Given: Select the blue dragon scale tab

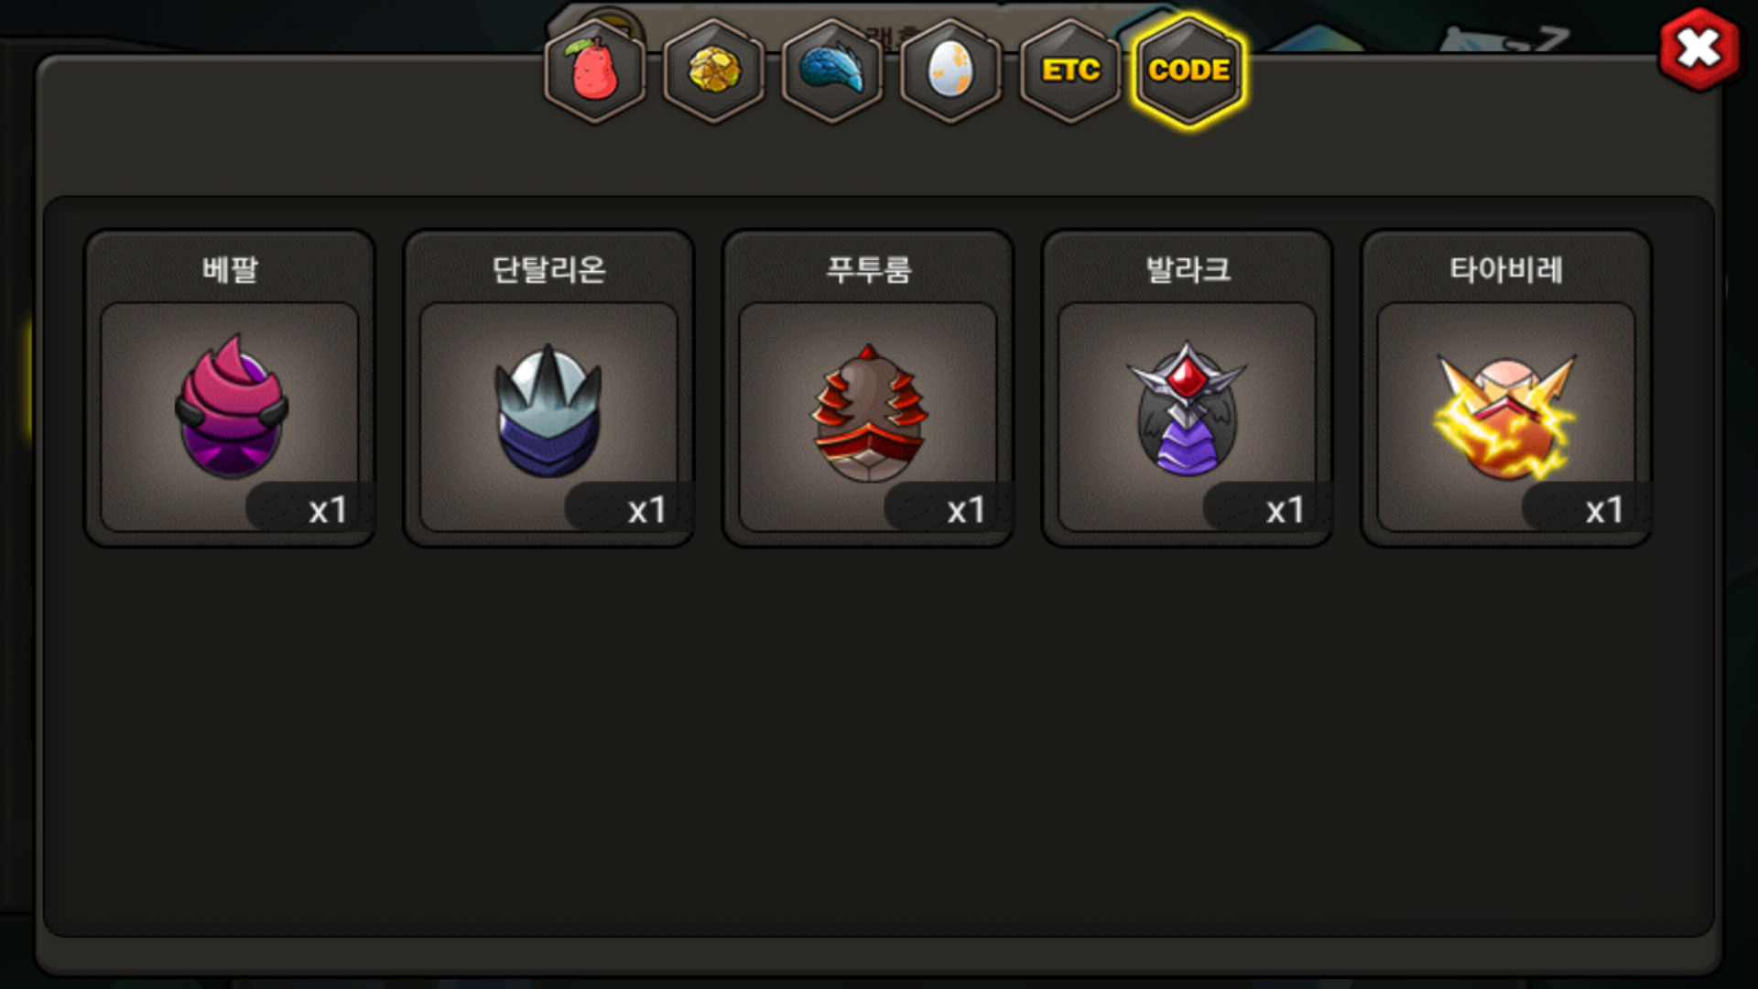Looking at the screenshot, I should click(832, 71).
